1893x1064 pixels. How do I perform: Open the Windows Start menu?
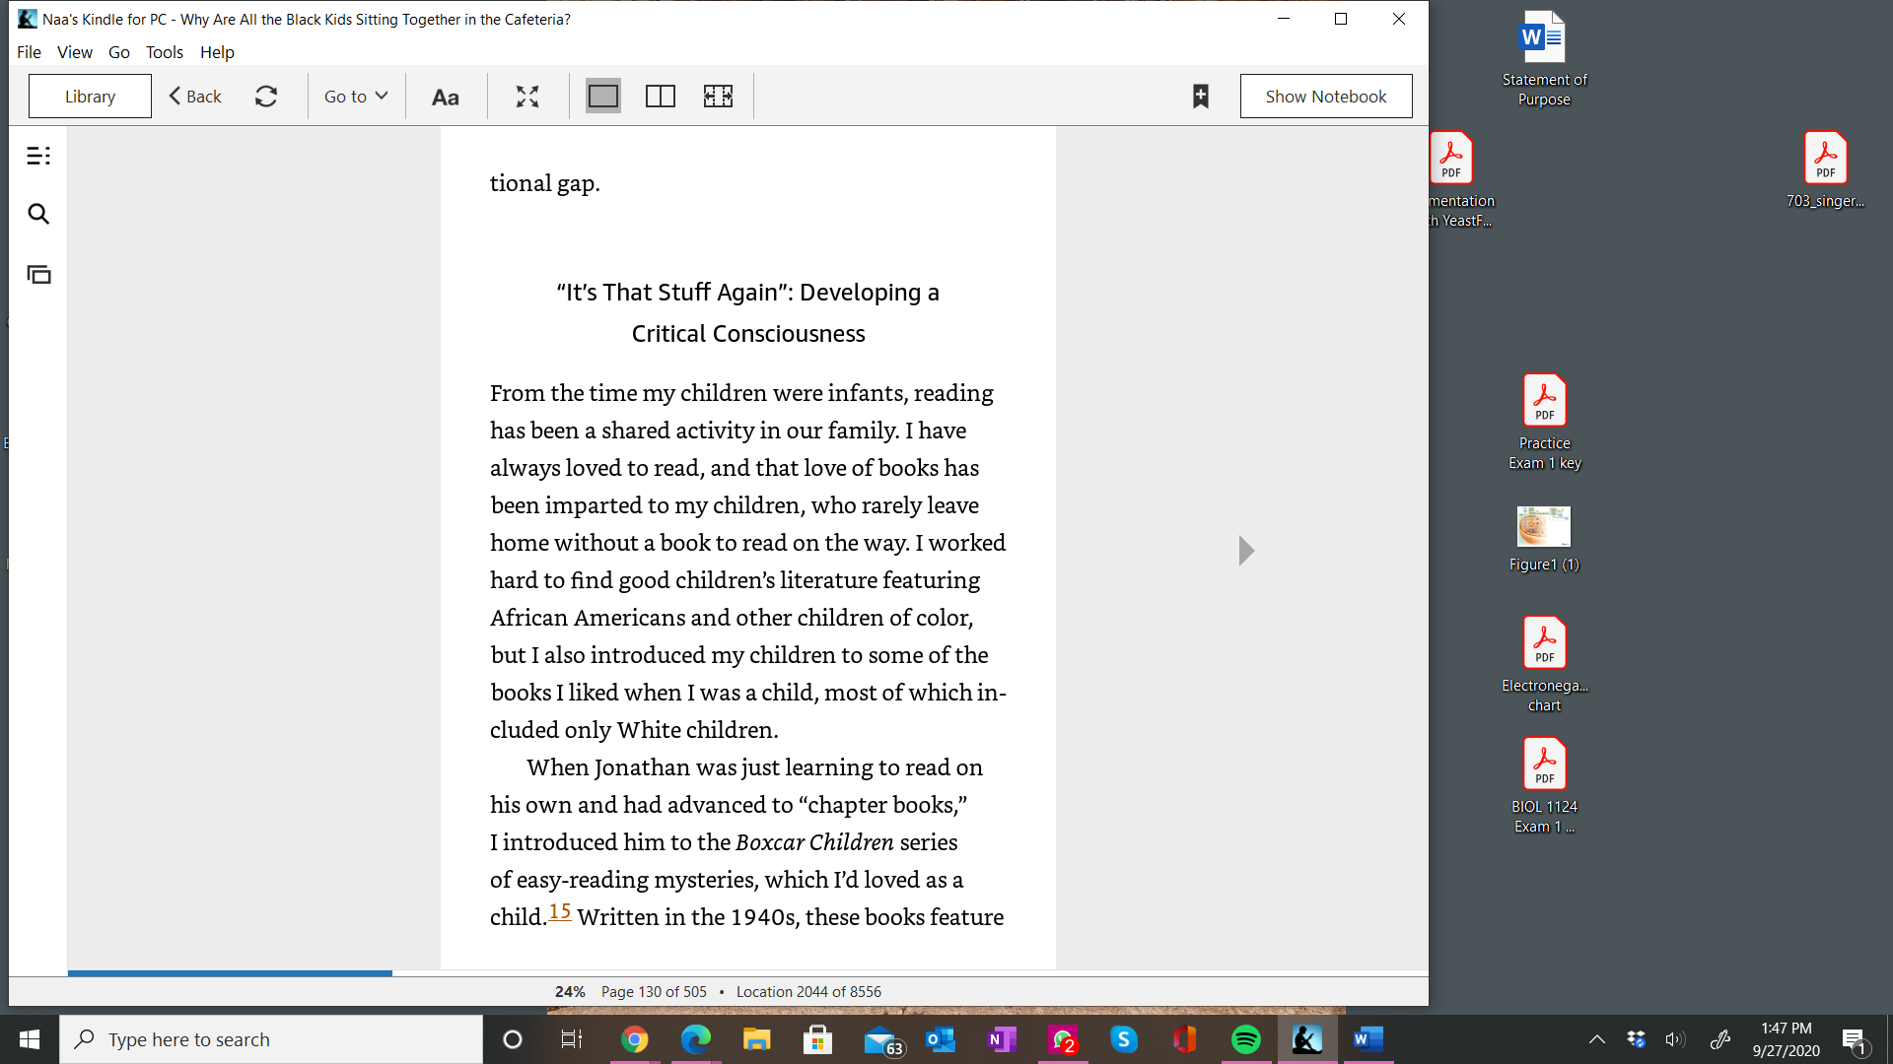pyautogui.click(x=30, y=1039)
